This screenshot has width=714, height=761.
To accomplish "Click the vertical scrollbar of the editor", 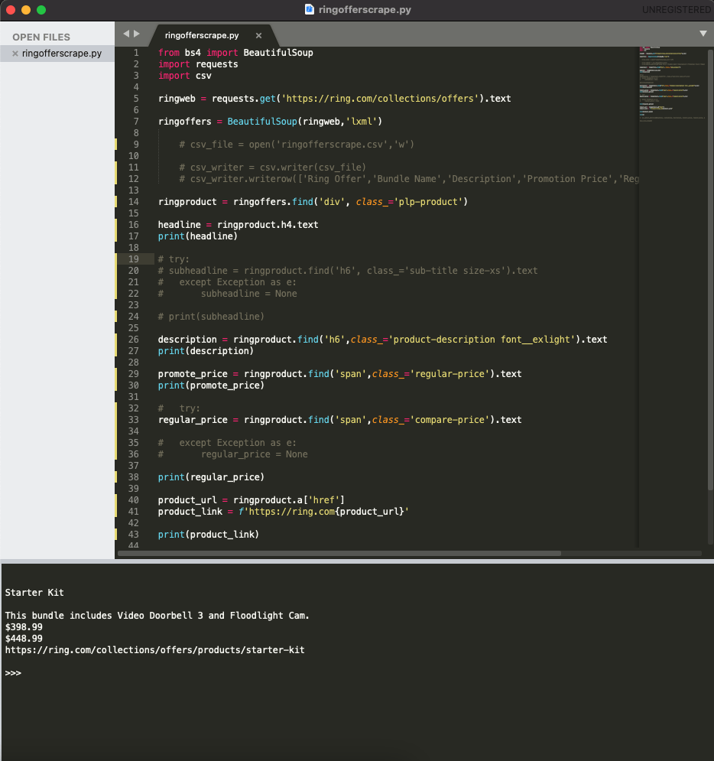I will pos(710,269).
